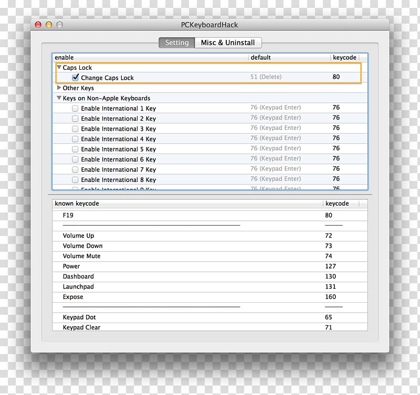Select keycode value for International 3 Key

336,127
